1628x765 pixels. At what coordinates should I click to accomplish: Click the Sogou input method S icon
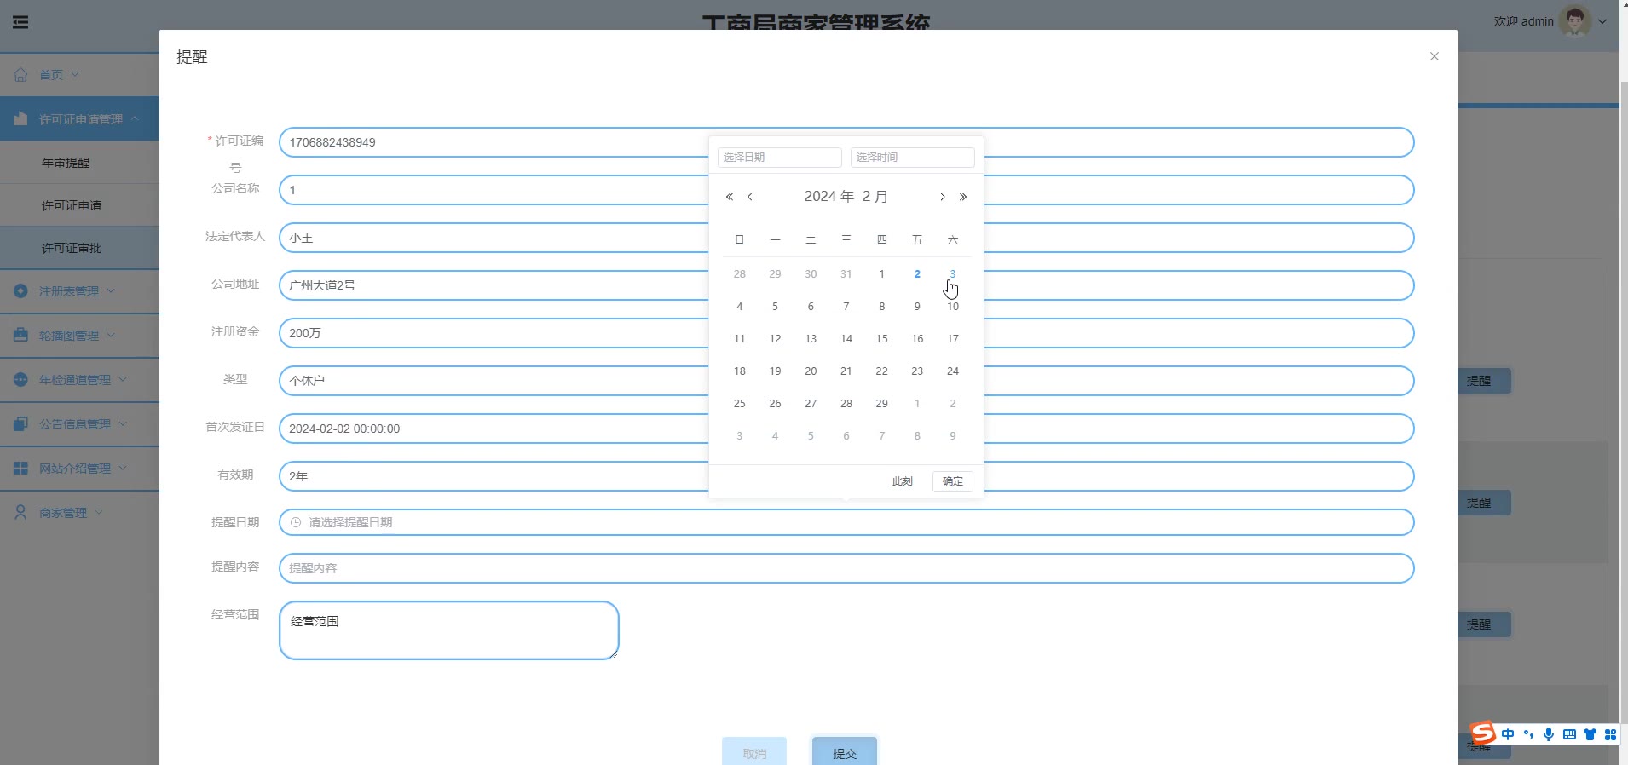1483,733
